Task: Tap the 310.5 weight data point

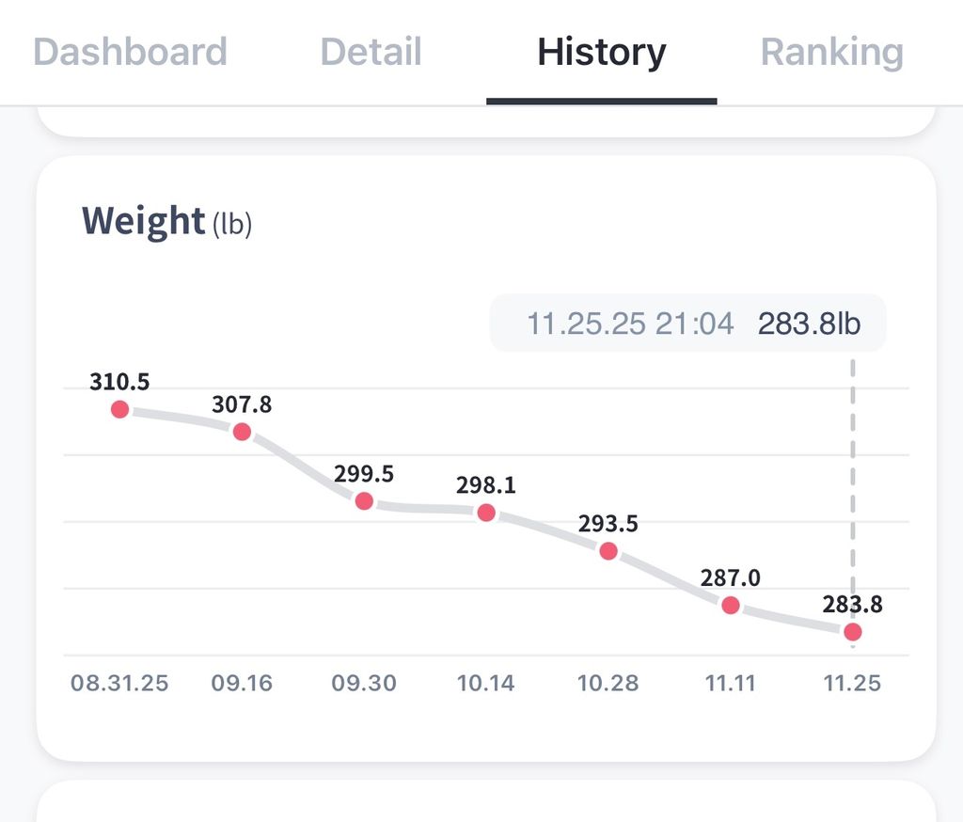Action: (119, 409)
